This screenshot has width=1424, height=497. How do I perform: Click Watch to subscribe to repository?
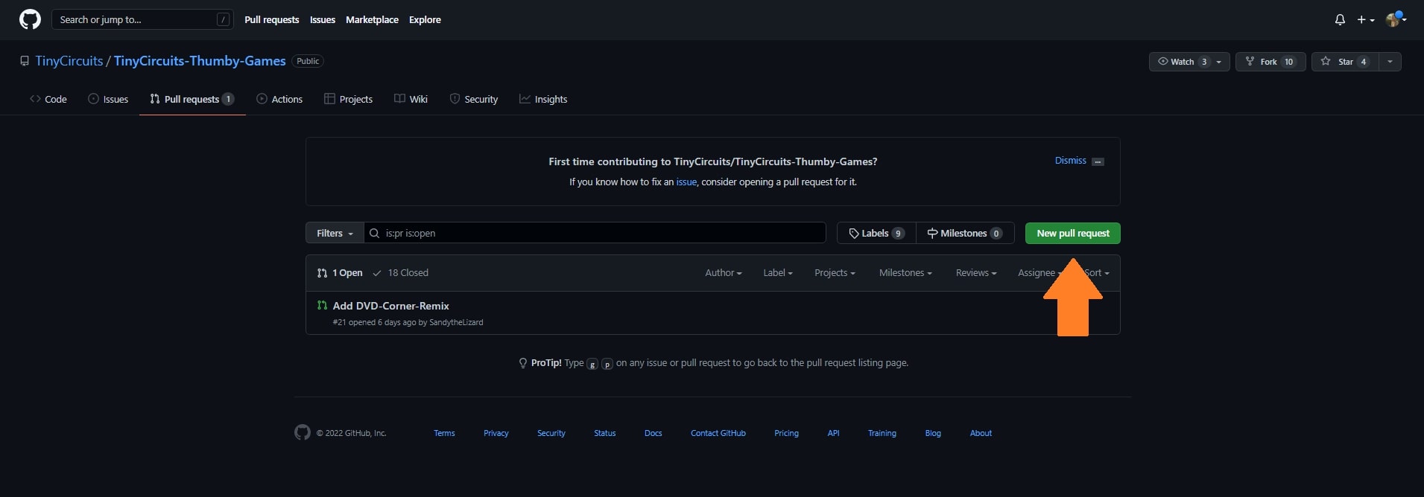[1182, 62]
